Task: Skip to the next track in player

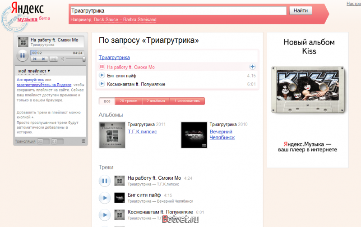Action: point(43,59)
